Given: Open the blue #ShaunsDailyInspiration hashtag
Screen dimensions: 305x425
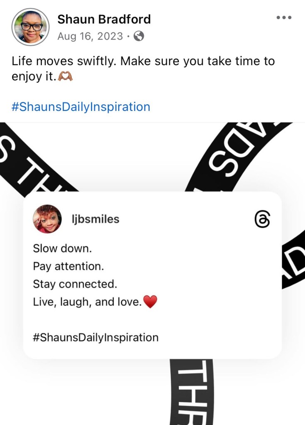Looking at the screenshot, I should [x=81, y=106].
